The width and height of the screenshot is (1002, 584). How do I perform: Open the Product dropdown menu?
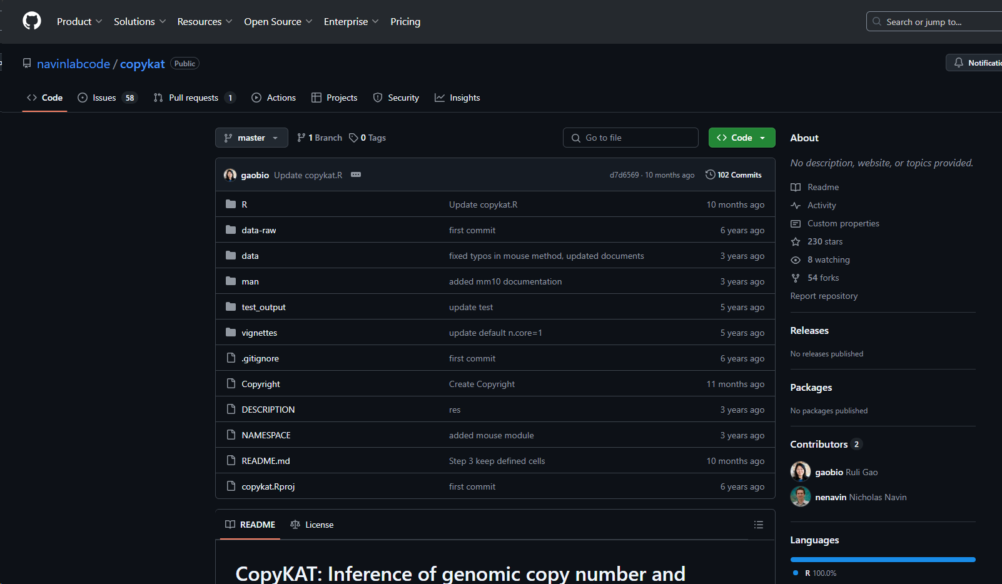79,21
